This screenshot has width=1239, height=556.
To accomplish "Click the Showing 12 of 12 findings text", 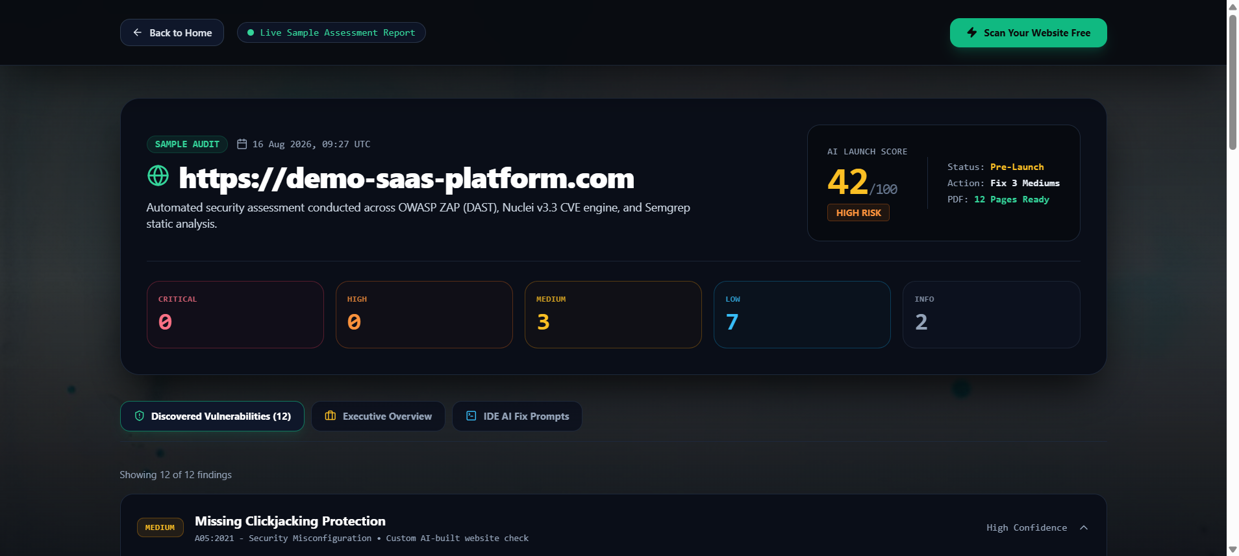I will click(175, 475).
